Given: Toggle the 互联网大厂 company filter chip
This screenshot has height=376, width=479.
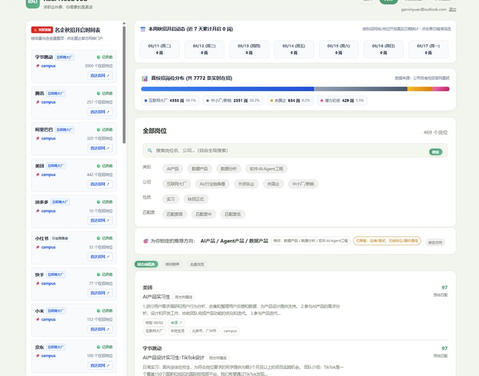Looking at the screenshot, I should coord(177,184).
